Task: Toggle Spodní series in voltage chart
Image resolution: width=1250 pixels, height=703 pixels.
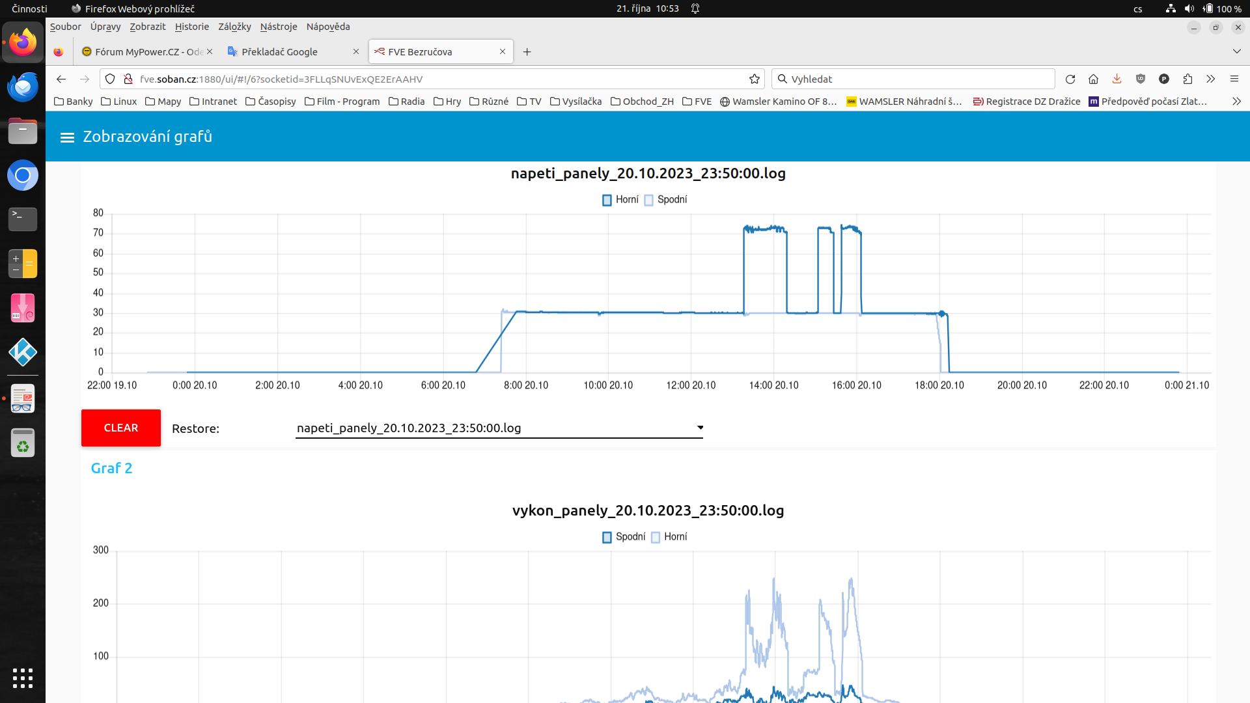Action: click(x=665, y=200)
